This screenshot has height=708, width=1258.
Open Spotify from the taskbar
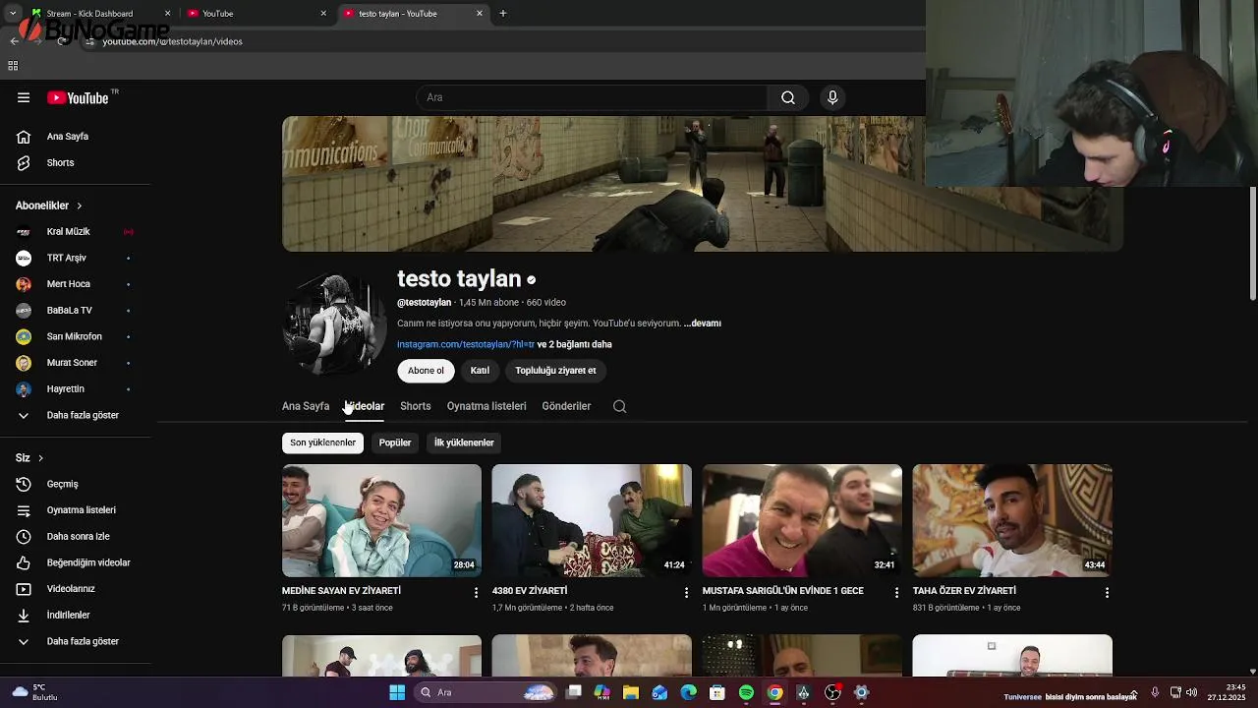tap(746, 692)
